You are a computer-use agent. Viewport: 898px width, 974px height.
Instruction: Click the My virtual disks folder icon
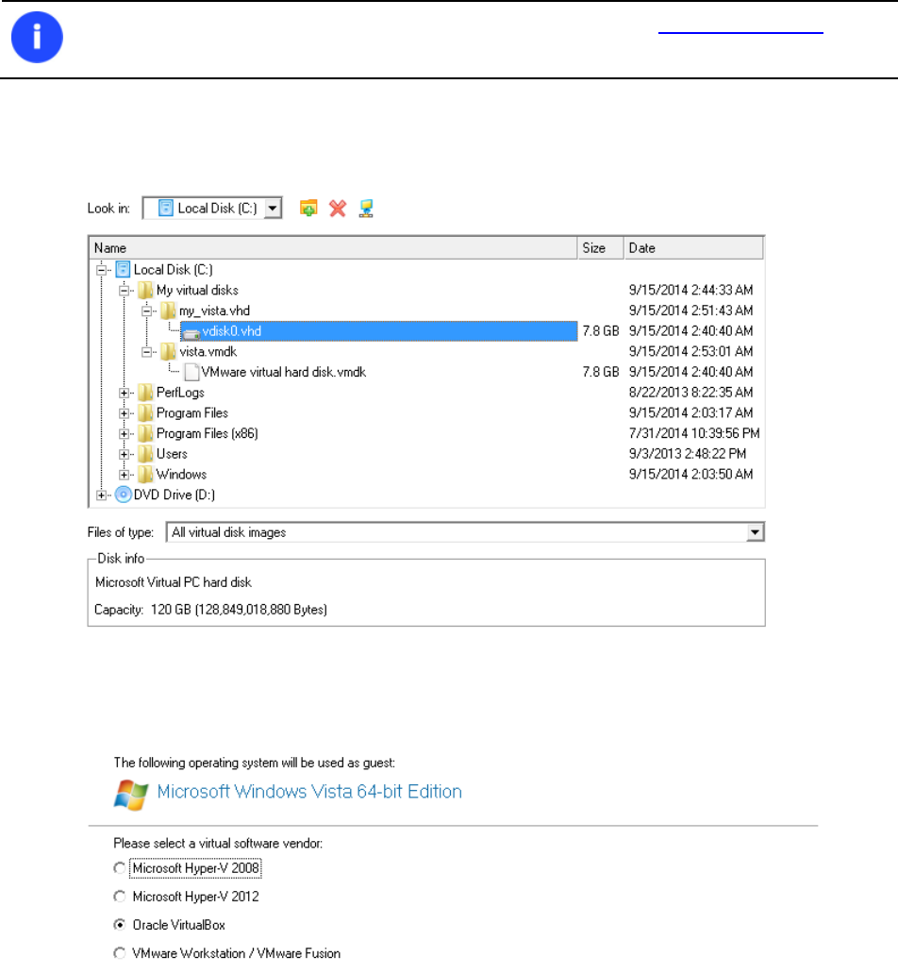pyautogui.click(x=146, y=290)
